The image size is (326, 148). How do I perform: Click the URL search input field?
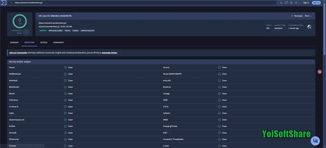pos(143,3)
